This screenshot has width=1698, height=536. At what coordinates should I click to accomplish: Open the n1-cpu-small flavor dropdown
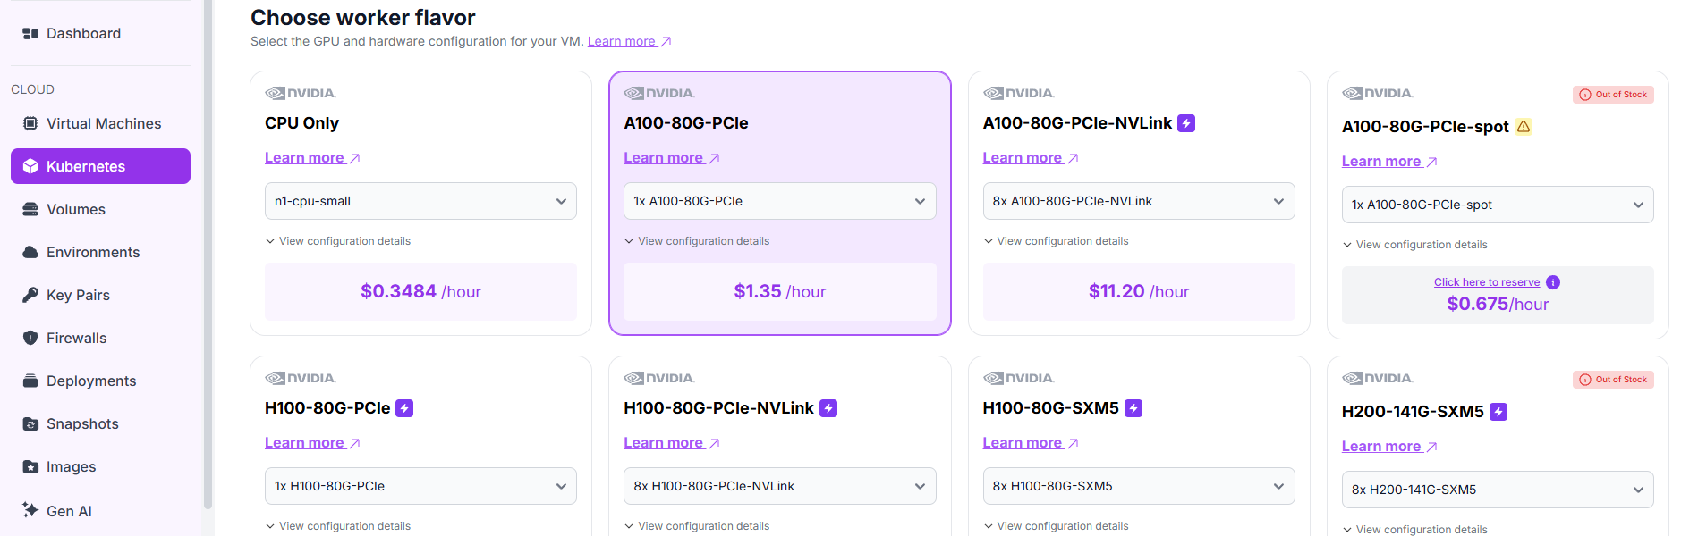pos(420,201)
